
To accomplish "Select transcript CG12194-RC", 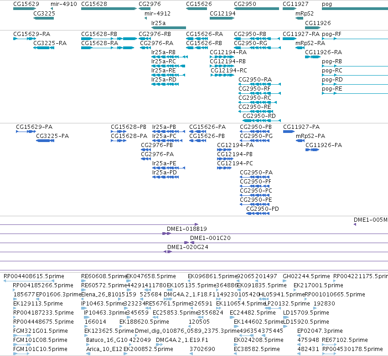I will (x=222, y=75).
